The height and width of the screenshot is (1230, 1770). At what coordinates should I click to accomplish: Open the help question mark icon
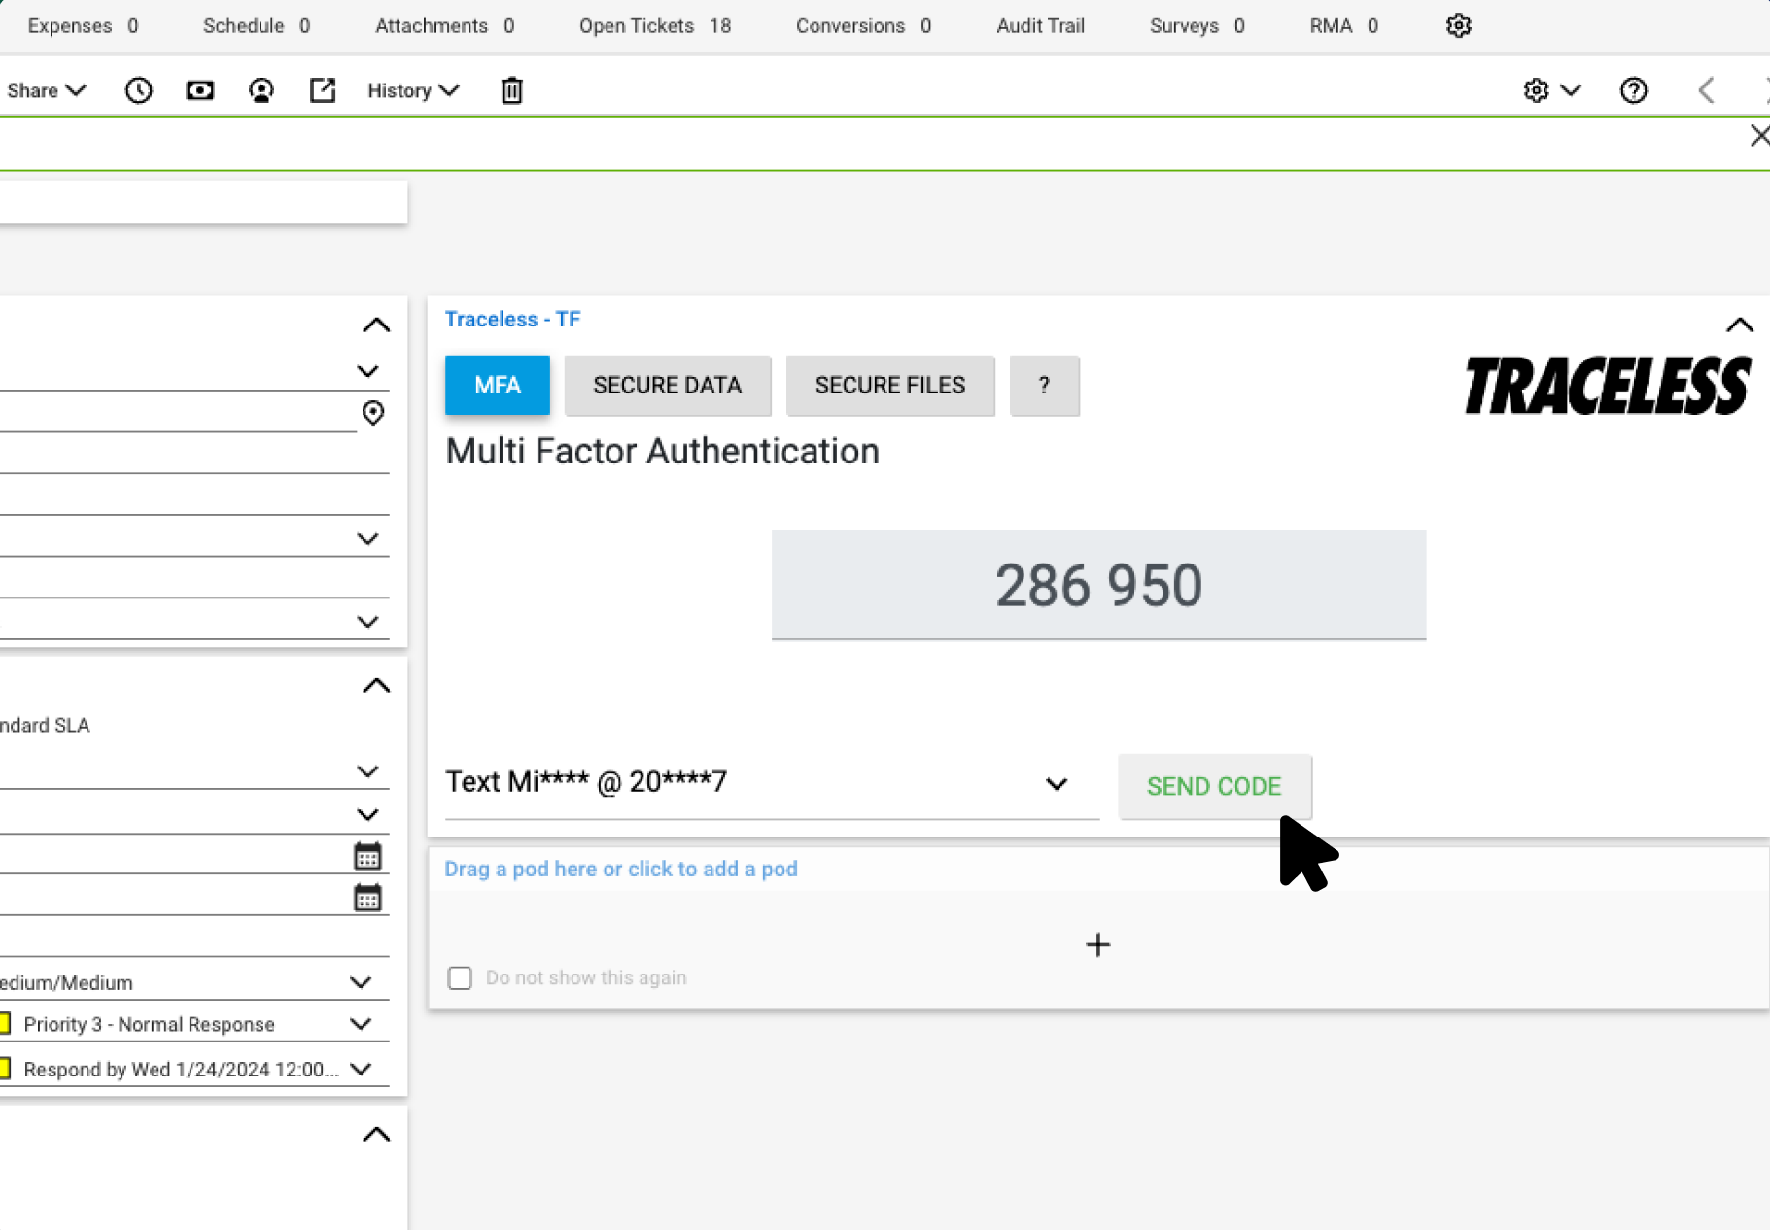[x=1633, y=90]
